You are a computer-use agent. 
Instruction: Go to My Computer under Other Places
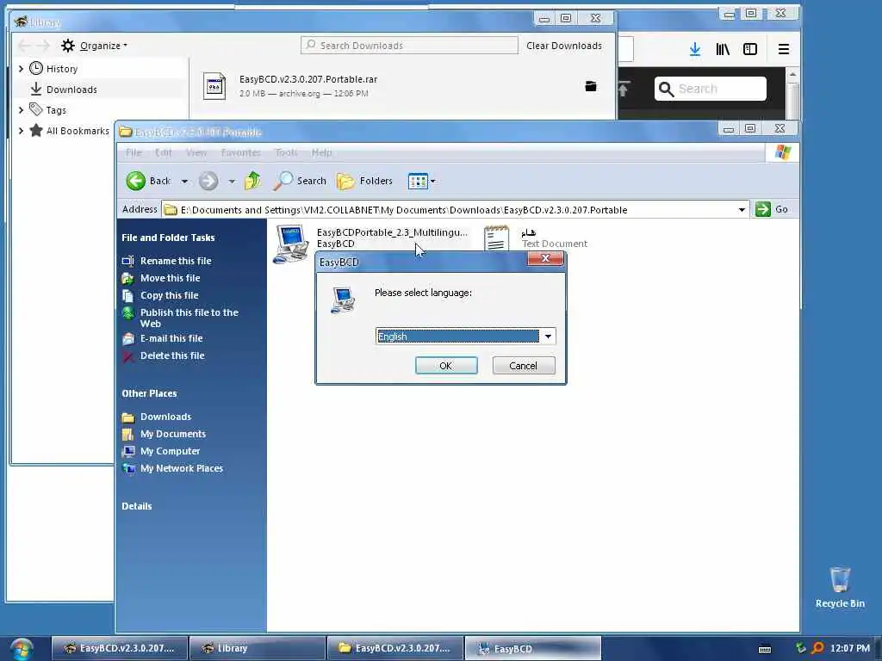(170, 451)
